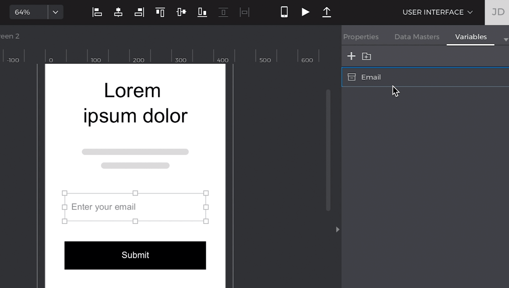Open the JD user account avatar
The image size is (509, 288).
coord(497,12)
